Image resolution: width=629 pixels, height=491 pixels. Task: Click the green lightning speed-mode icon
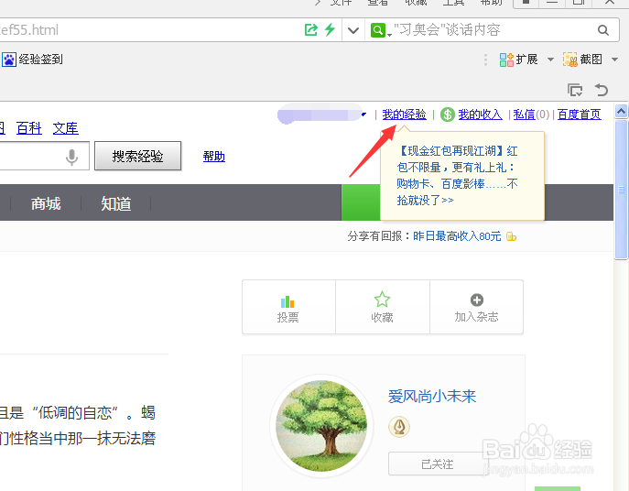pyautogui.click(x=330, y=29)
